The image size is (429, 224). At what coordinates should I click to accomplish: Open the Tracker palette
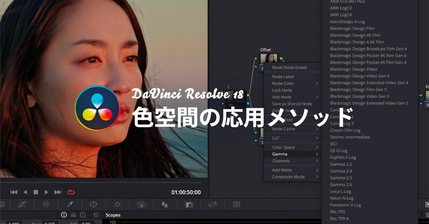[x=117, y=204]
